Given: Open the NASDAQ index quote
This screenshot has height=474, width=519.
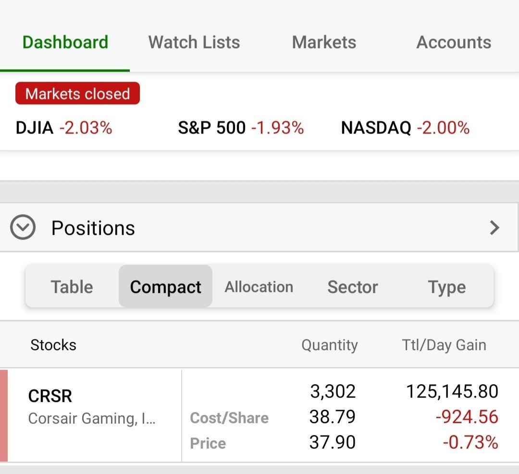Looking at the screenshot, I should tap(405, 128).
